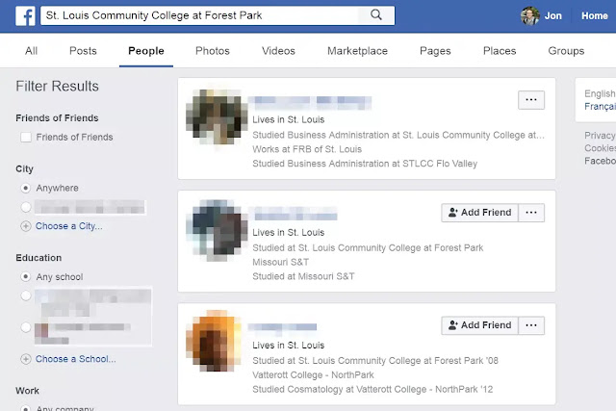Click plus icon beside Choose a School
The image size is (616, 411).
[26, 359]
